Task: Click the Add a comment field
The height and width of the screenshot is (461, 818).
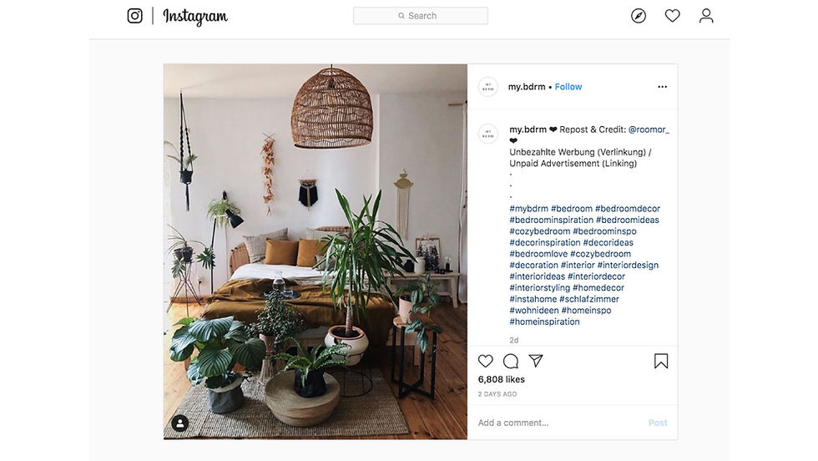Action: (558, 423)
